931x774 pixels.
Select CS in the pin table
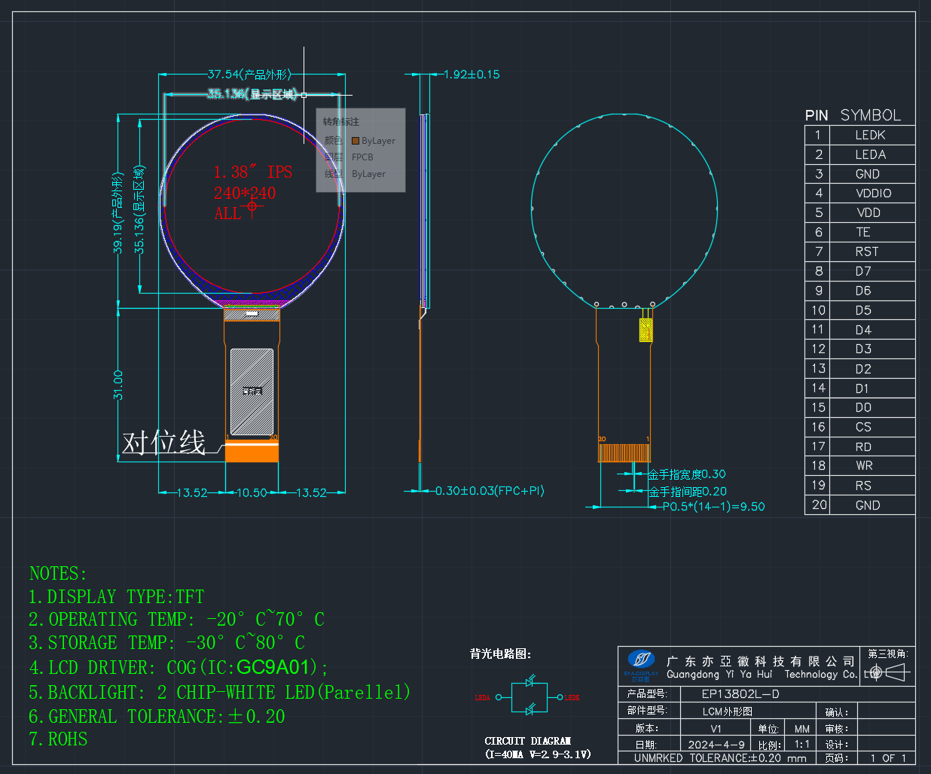[863, 427]
